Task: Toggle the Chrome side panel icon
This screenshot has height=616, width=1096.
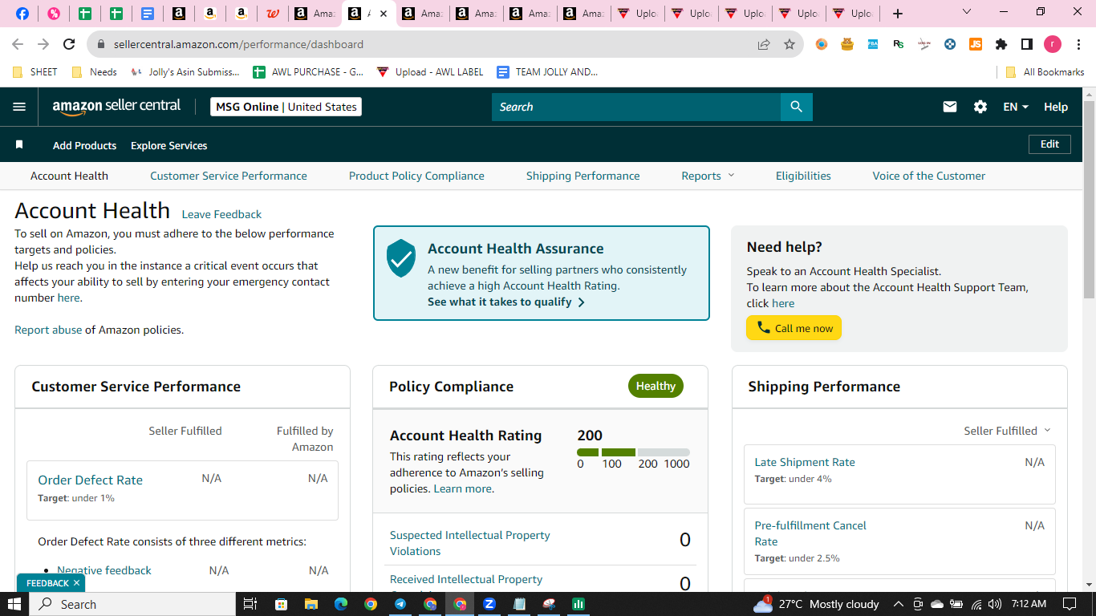Action: point(1027,44)
